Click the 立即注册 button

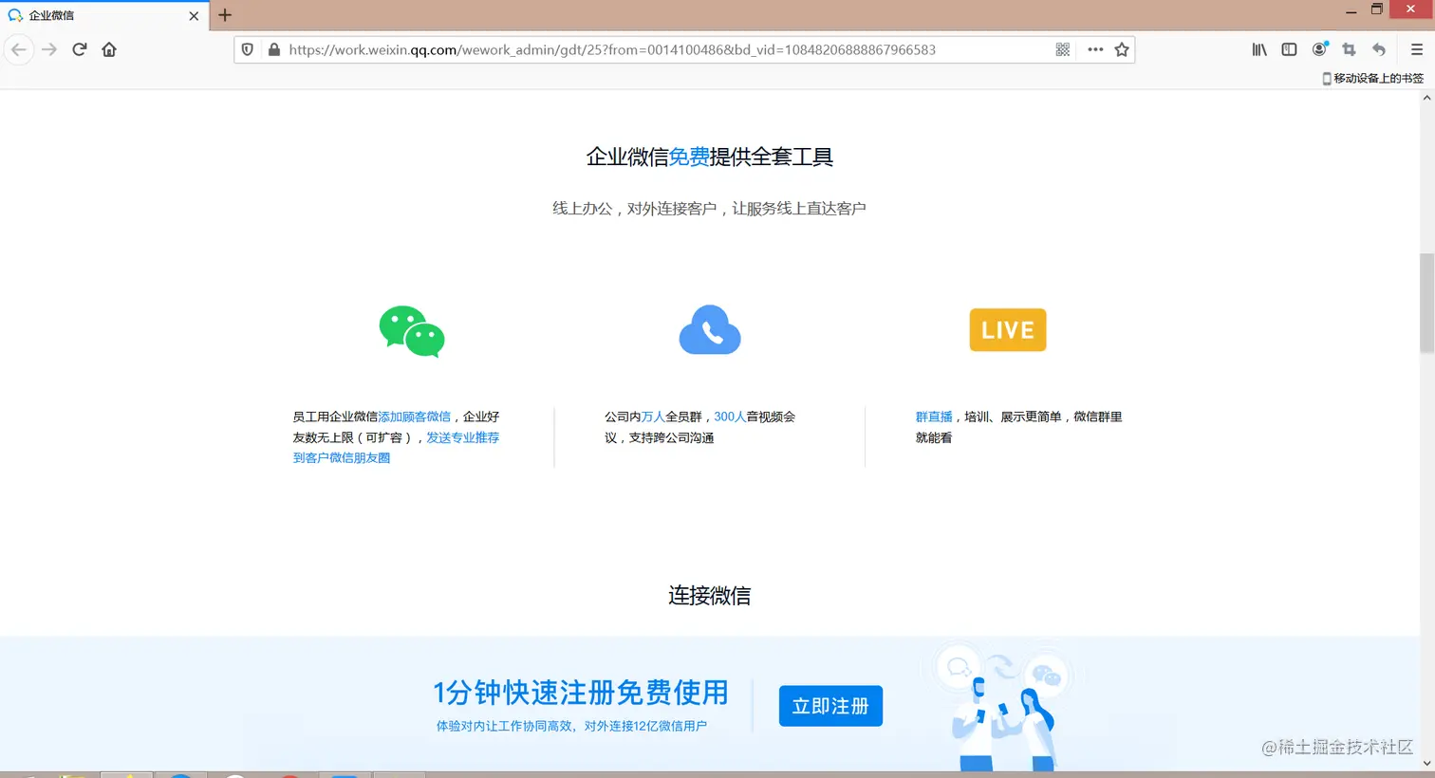tap(830, 706)
